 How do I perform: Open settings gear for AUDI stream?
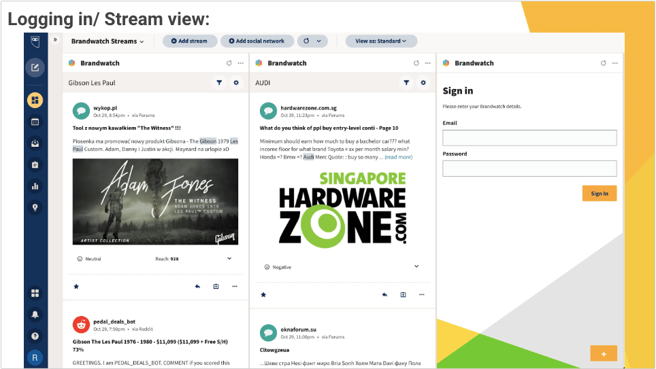tap(423, 83)
